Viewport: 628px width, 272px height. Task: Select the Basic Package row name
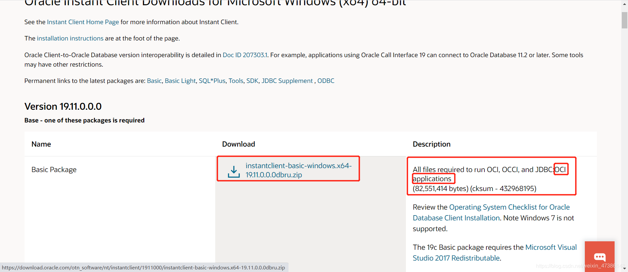tap(54, 169)
